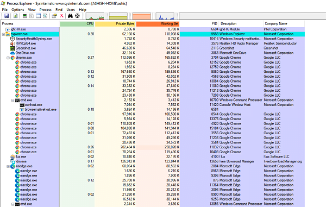Select the explorer.exe process row
The width and height of the screenshot is (326, 207).
(153, 34)
